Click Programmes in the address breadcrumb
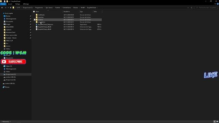The width and height of the screenshot is (219, 123). (x=39, y=8)
